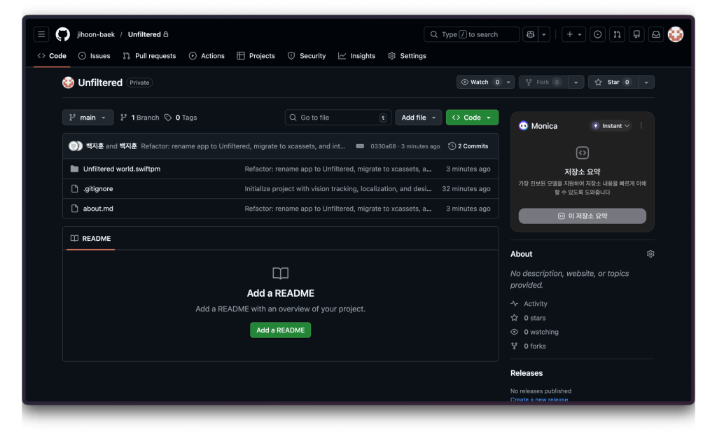Open the notifications inbox icon
Viewport: 717px width, 434px height.
pos(655,34)
